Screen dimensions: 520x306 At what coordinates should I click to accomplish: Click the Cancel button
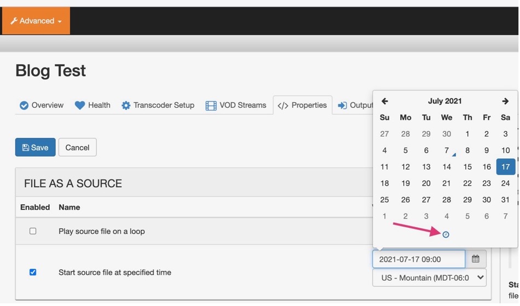point(77,147)
